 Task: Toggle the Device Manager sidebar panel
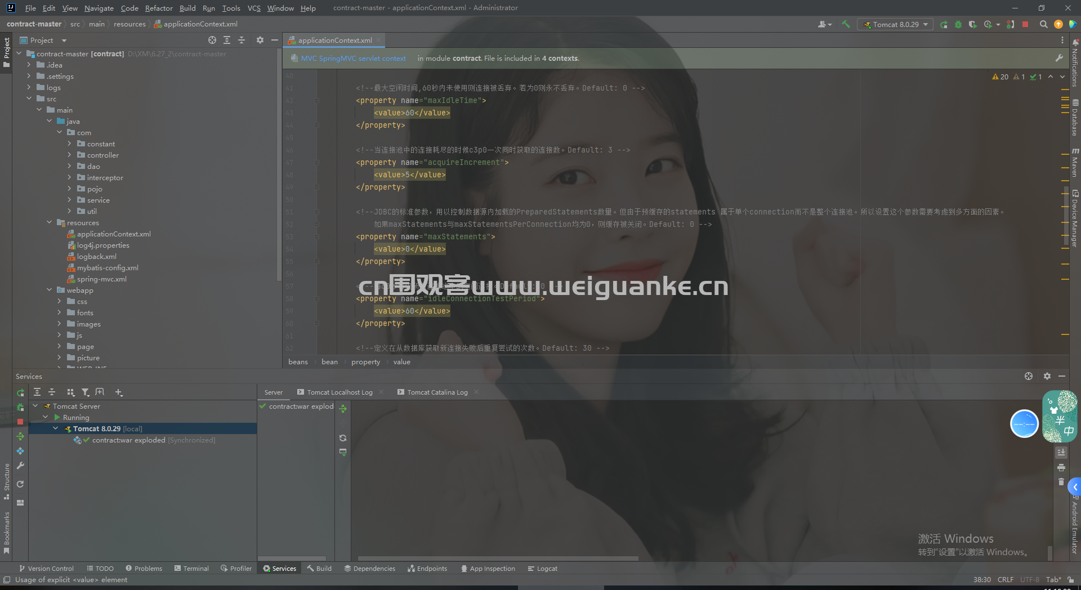pos(1075,219)
